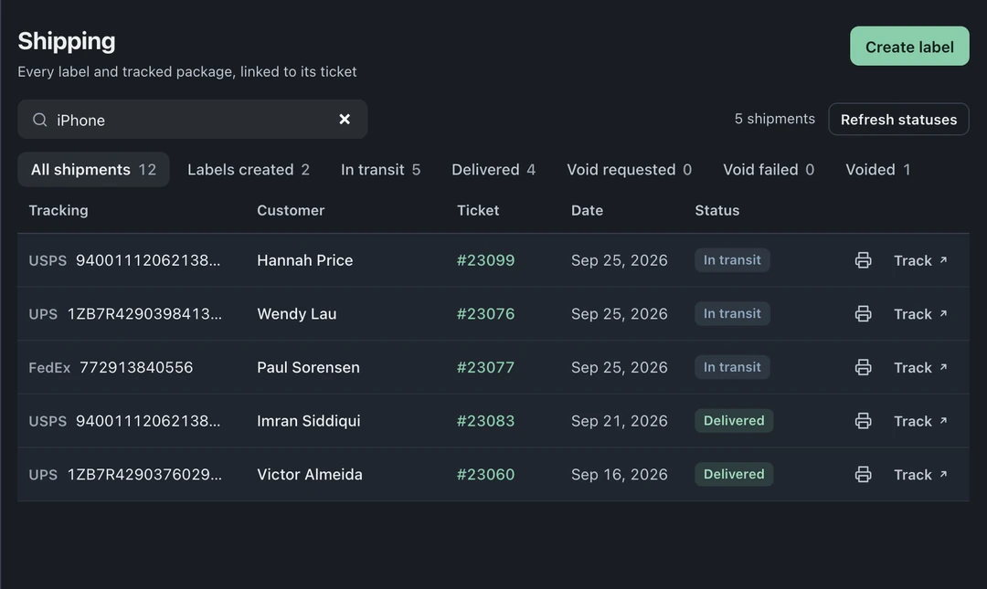Click the Shipping page heading

click(67, 41)
